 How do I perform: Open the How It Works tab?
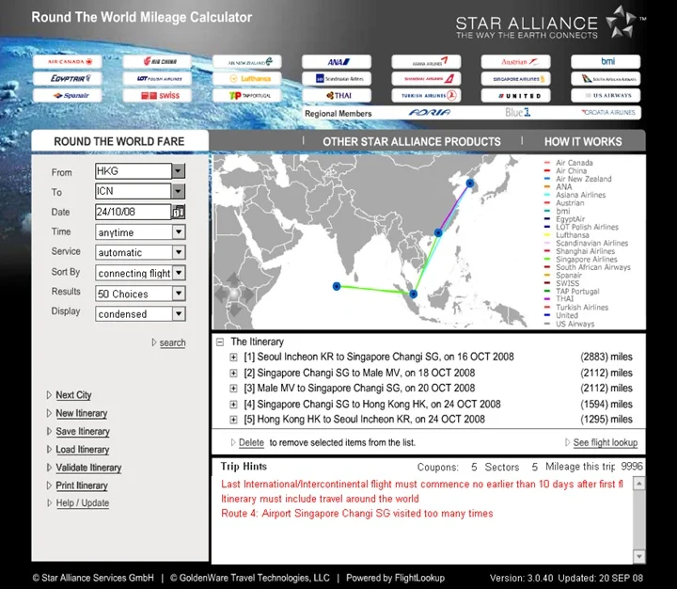pos(583,142)
